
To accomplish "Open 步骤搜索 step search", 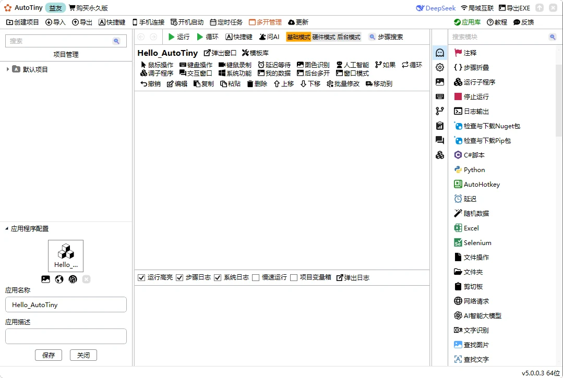I will click(x=386, y=37).
